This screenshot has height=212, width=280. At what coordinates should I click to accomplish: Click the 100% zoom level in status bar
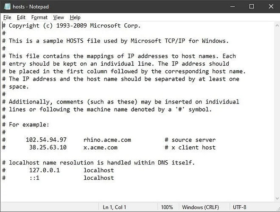(x=167, y=207)
